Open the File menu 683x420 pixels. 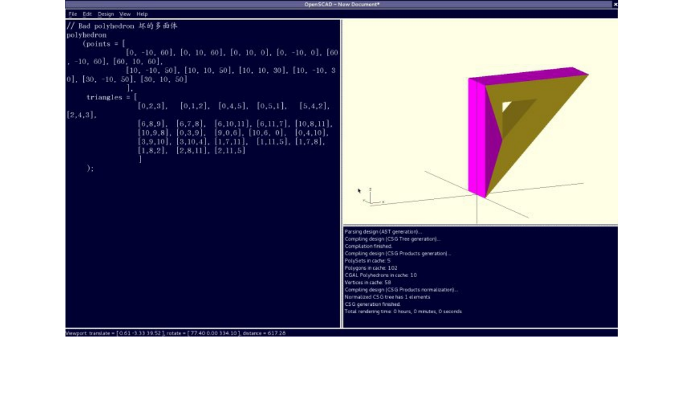point(72,14)
